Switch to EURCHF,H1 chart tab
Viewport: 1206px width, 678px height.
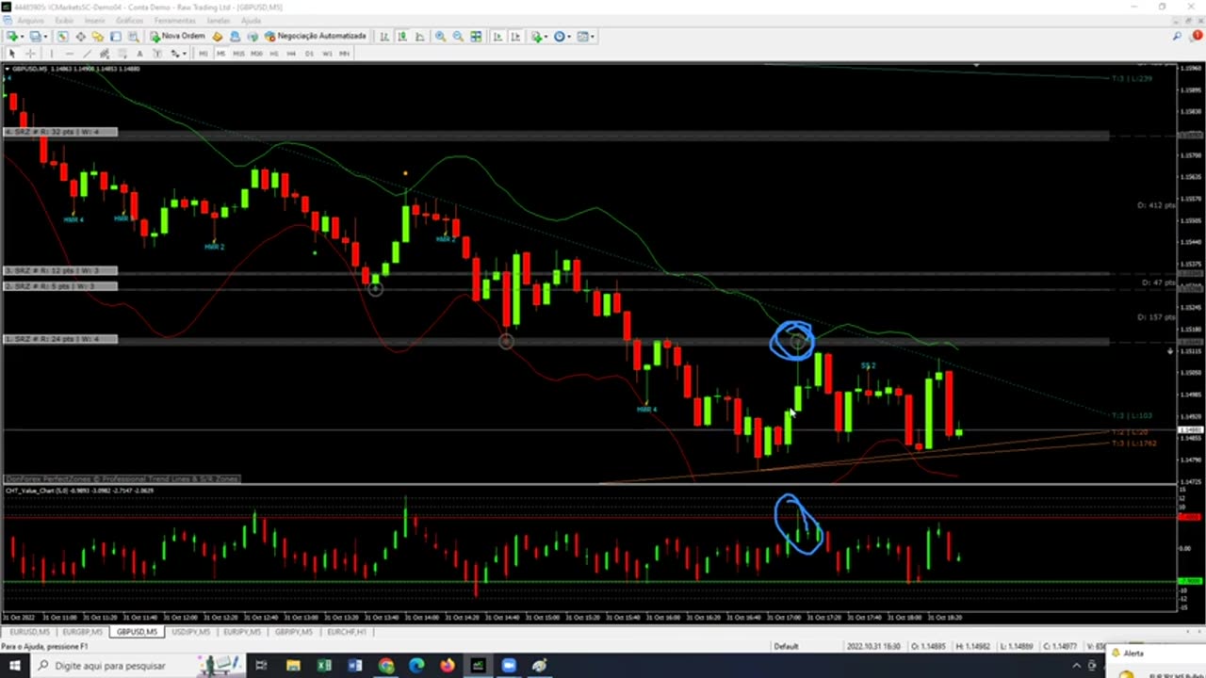[346, 632]
